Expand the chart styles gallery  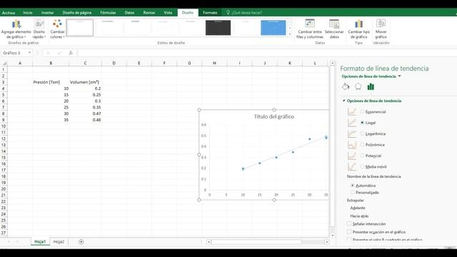coord(290,34)
